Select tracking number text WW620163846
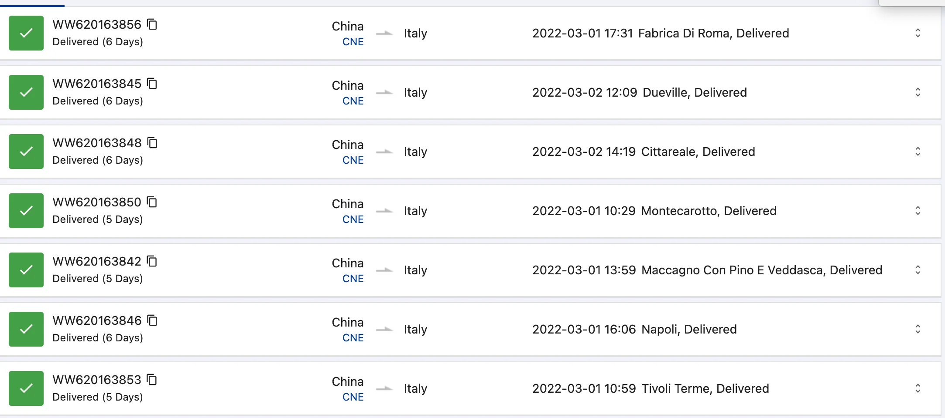 (x=97, y=320)
